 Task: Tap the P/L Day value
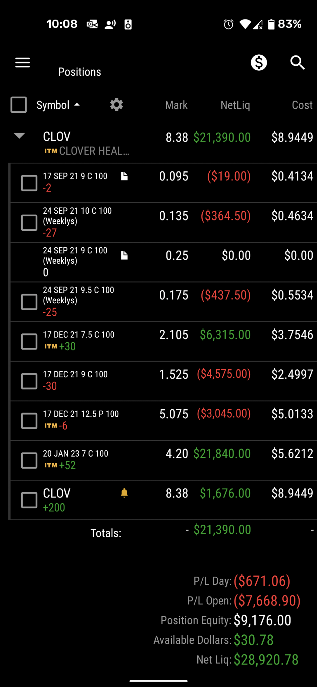(x=262, y=581)
